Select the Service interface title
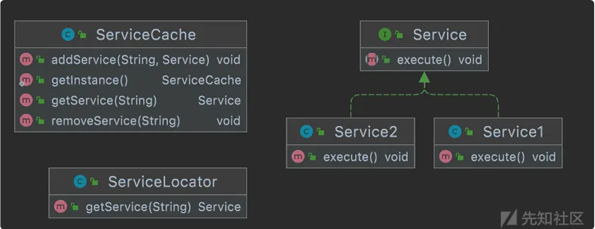The width and height of the screenshot is (595, 229). [440, 35]
